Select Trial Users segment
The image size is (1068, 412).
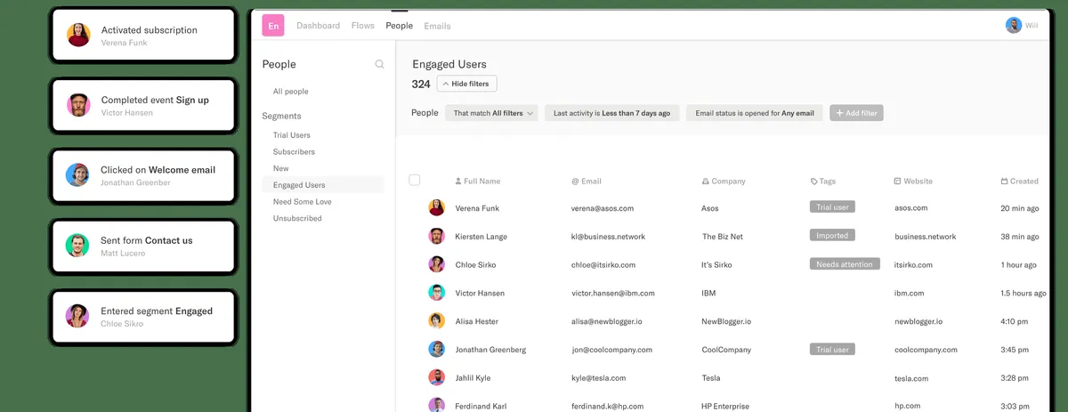pos(291,135)
